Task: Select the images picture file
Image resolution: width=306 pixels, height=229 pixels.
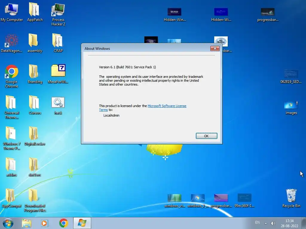Action: pyautogui.click(x=291, y=108)
